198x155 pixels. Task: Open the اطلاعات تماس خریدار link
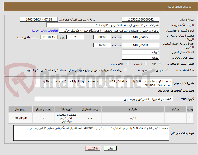(44, 31)
